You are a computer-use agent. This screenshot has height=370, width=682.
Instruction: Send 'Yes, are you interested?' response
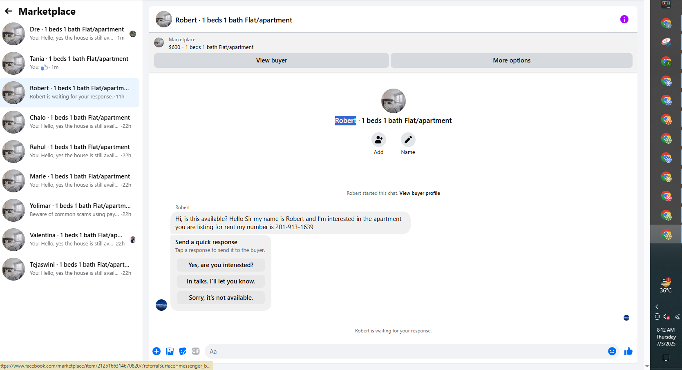pos(221,265)
